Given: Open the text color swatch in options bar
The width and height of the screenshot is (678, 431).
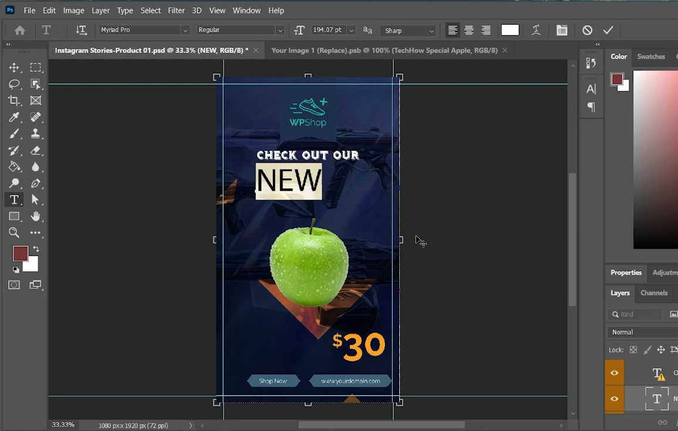Looking at the screenshot, I should point(510,30).
